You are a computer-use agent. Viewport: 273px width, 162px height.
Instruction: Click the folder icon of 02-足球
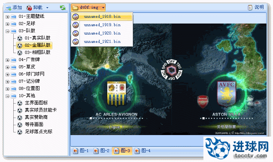(14, 24)
